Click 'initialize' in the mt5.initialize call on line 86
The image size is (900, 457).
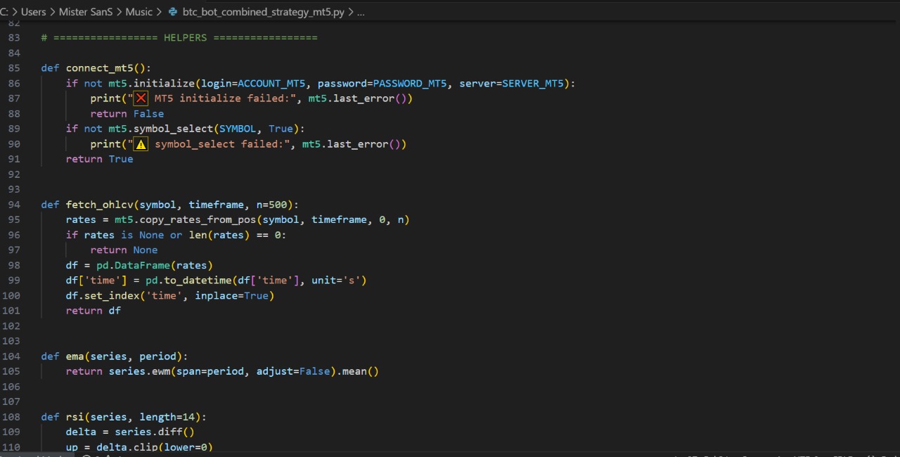pyautogui.click(x=164, y=84)
